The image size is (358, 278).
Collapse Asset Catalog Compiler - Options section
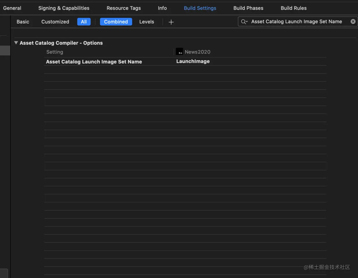(16, 43)
